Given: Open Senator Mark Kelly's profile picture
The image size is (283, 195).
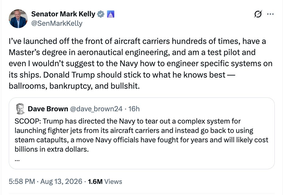Looking at the screenshot, I should (x=18, y=19).
